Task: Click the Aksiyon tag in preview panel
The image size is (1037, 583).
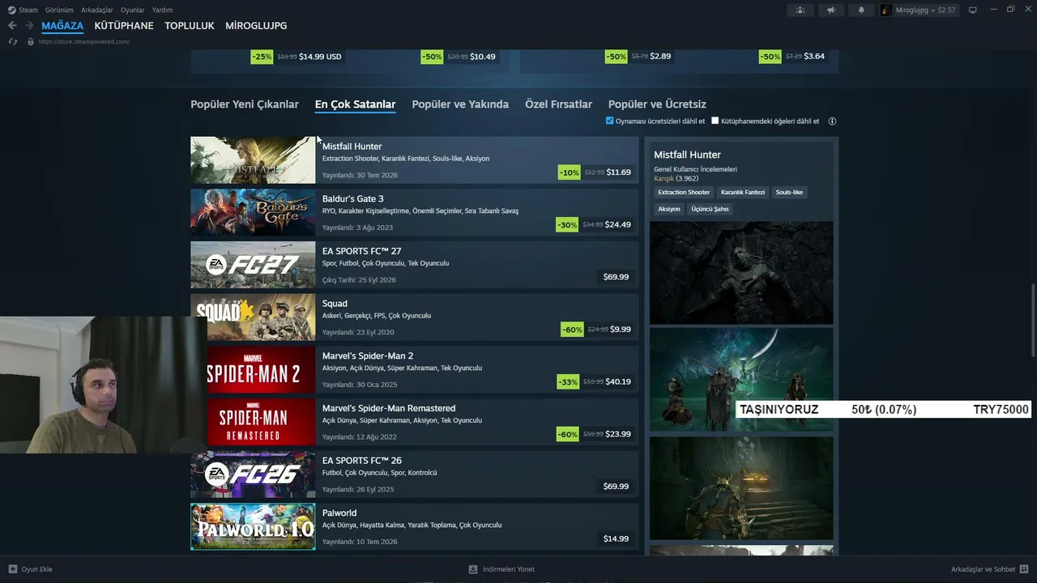Action: pyautogui.click(x=669, y=209)
